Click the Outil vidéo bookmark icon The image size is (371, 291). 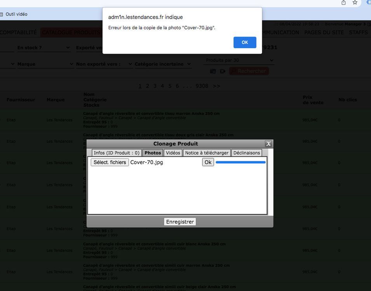(1, 14)
